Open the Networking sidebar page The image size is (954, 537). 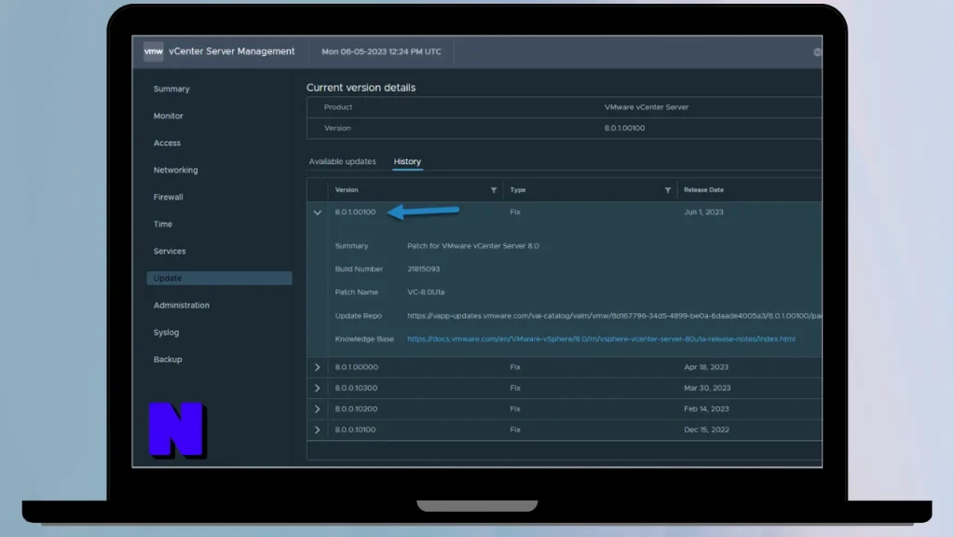coord(175,170)
